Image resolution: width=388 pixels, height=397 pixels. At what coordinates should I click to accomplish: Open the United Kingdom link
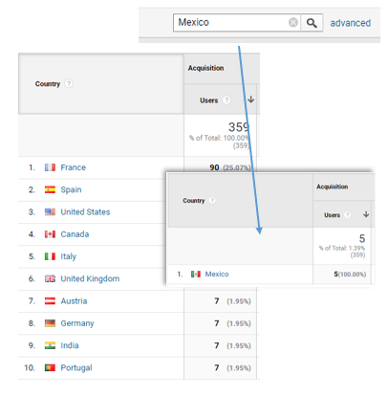(x=90, y=278)
